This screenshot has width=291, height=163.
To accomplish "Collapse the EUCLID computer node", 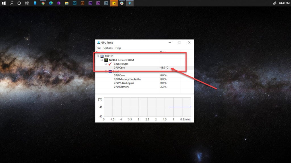I will point(98,56).
